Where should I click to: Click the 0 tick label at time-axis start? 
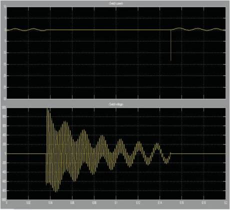coord(6,202)
